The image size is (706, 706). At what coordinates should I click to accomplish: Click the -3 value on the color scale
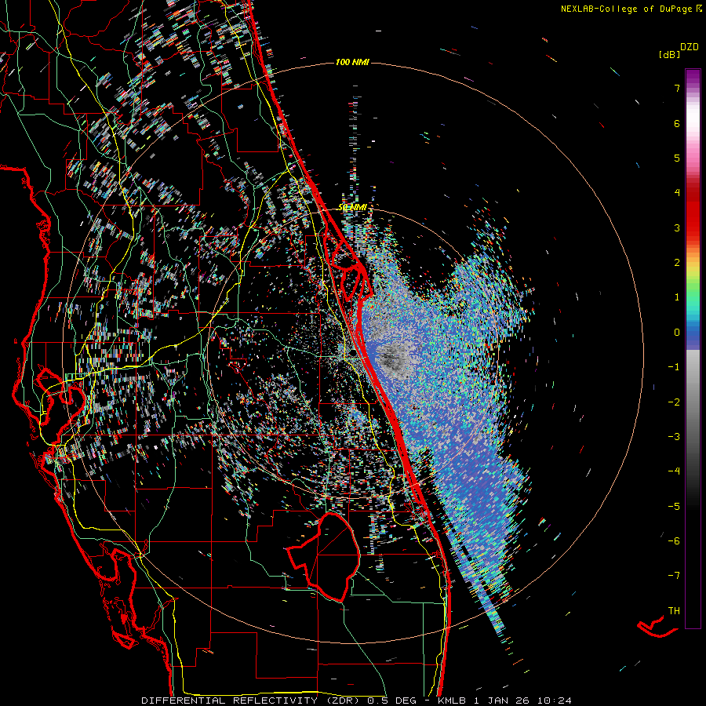pyautogui.click(x=674, y=437)
